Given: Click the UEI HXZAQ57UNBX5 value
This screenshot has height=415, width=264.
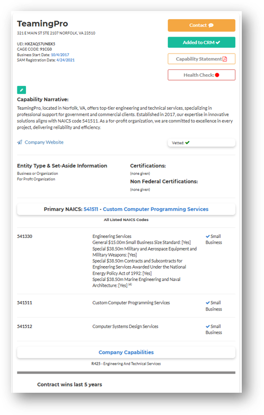Looking at the screenshot, I should (40, 44).
